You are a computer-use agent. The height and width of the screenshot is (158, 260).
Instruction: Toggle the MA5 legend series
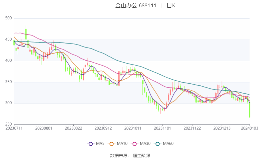pyautogui.click(x=96, y=144)
